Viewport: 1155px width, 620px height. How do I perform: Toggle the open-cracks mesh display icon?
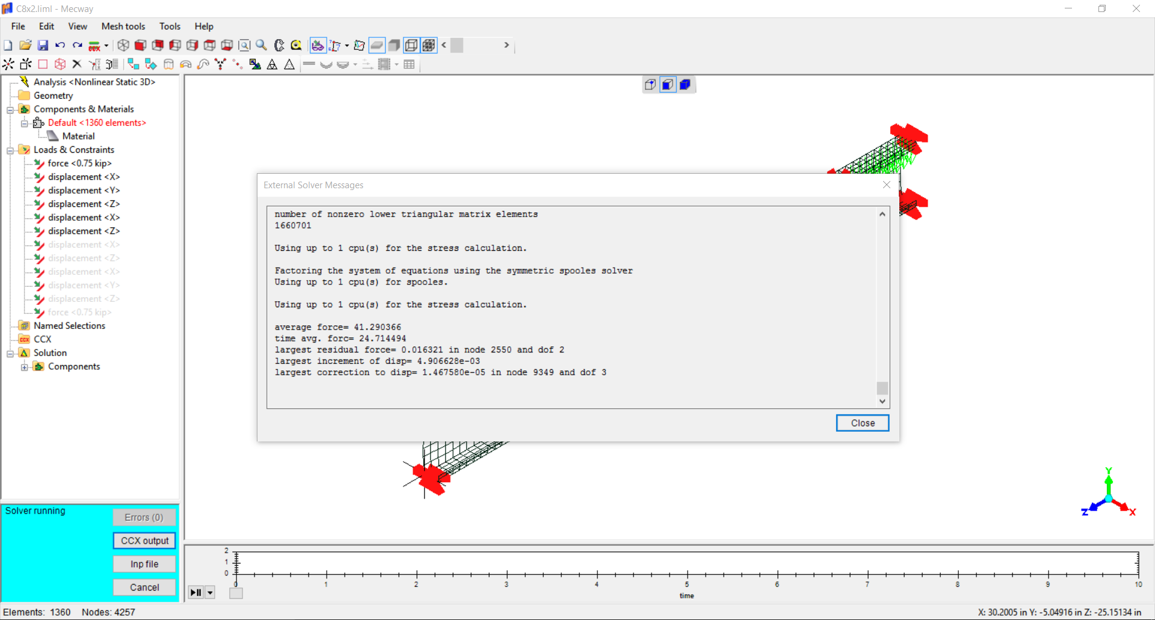coord(359,45)
